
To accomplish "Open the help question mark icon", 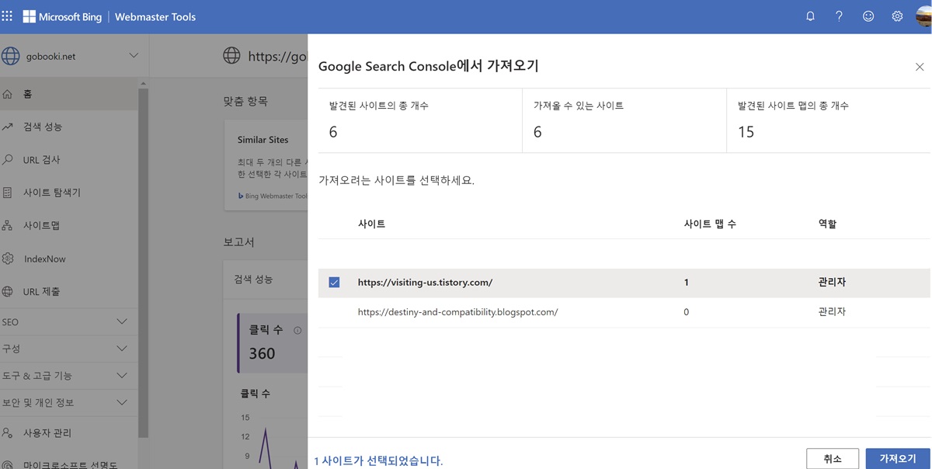I will tap(839, 16).
